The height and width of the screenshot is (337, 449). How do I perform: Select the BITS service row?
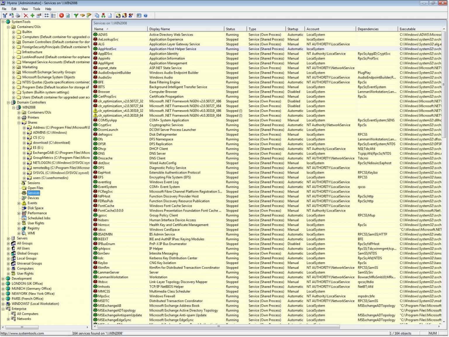(175, 87)
